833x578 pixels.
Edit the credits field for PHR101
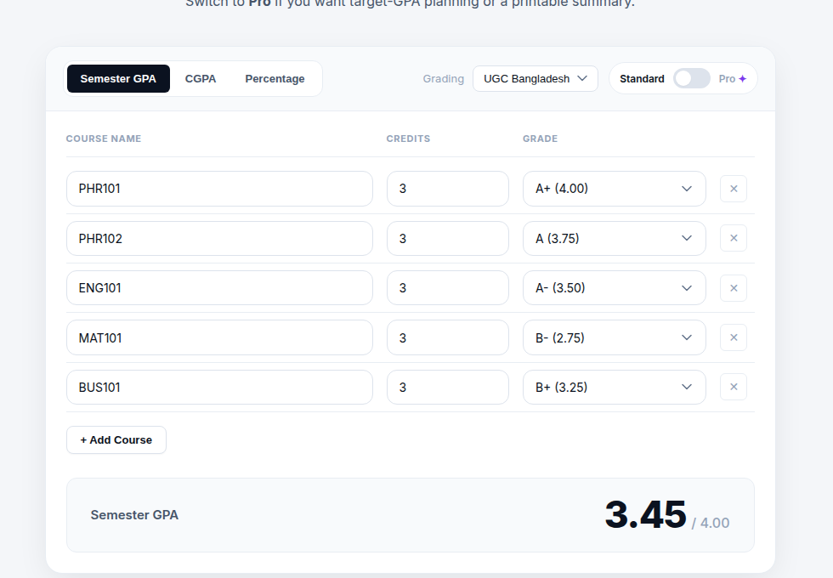click(447, 189)
